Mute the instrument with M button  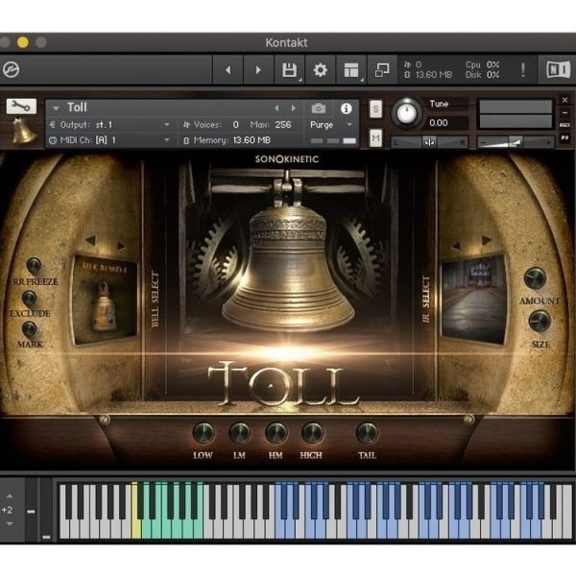pyautogui.click(x=375, y=137)
